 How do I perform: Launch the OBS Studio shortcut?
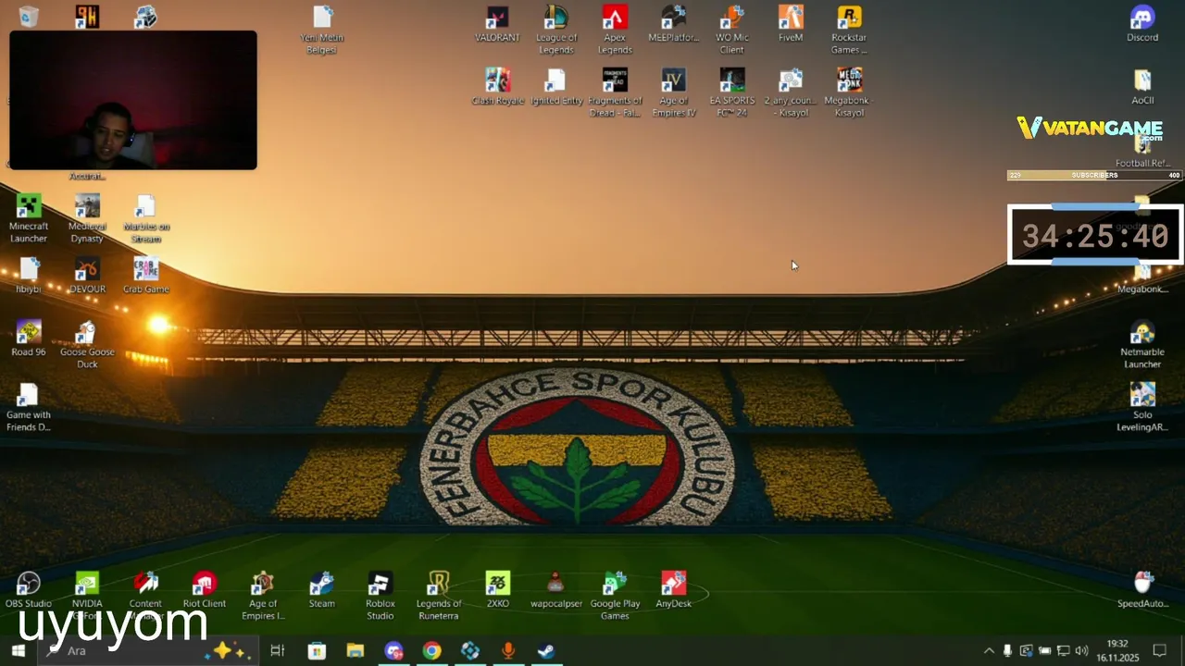tap(29, 589)
